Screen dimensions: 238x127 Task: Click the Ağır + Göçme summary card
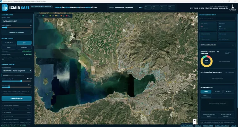coord(208,26)
